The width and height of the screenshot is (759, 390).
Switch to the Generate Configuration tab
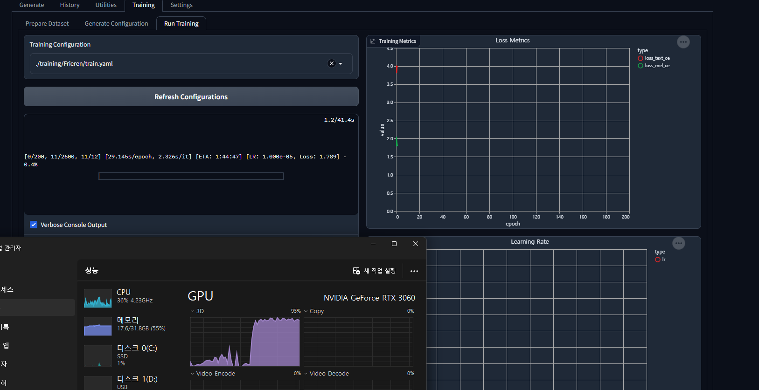click(116, 23)
